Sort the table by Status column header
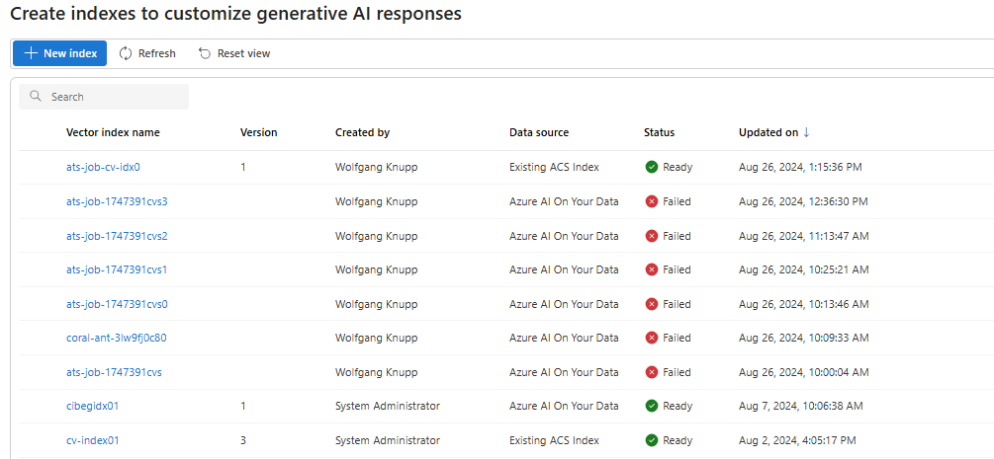The width and height of the screenshot is (994, 459). click(x=659, y=132)
